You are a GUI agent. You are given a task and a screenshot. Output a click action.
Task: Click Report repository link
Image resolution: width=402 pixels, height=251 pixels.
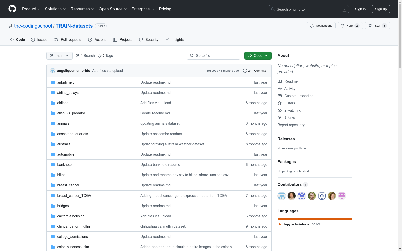291,125
